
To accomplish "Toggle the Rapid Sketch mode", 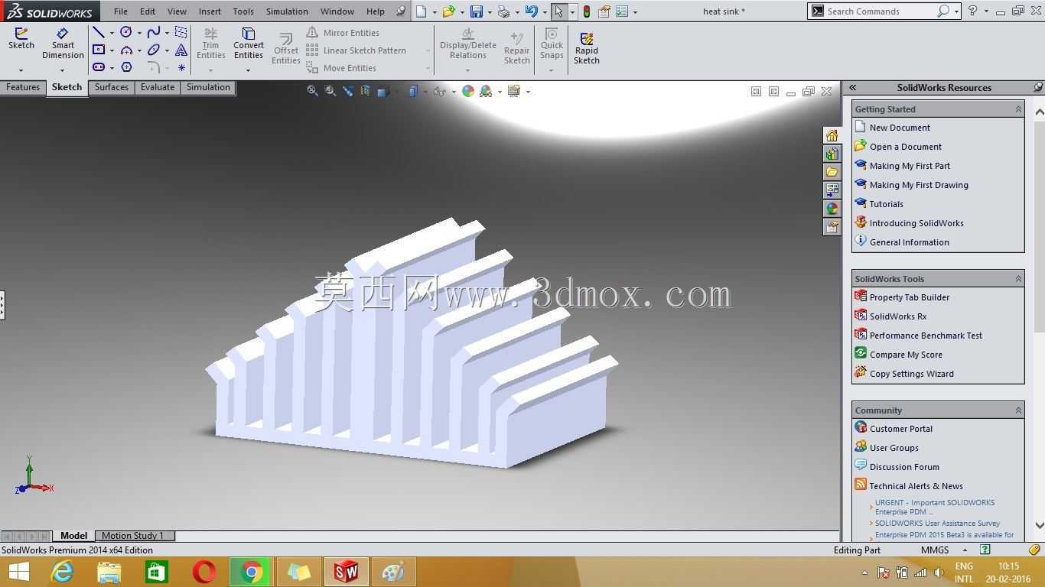I will (587, 47).
